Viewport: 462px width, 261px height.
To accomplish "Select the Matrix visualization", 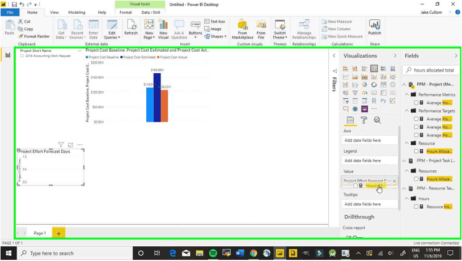I will (364, 101).
